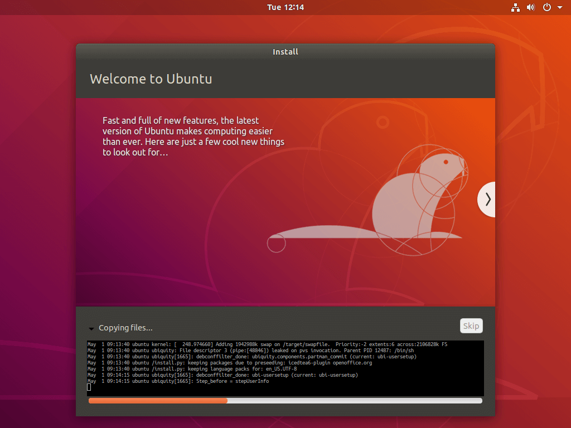Image resolution: width=571 pixels, height=428 pixels.
Task: Open the wired network status icon
Action: [515, 7]
